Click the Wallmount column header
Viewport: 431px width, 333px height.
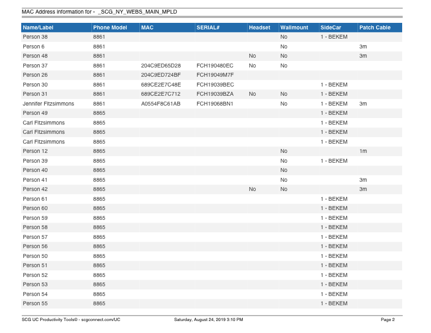pos(294,28)
